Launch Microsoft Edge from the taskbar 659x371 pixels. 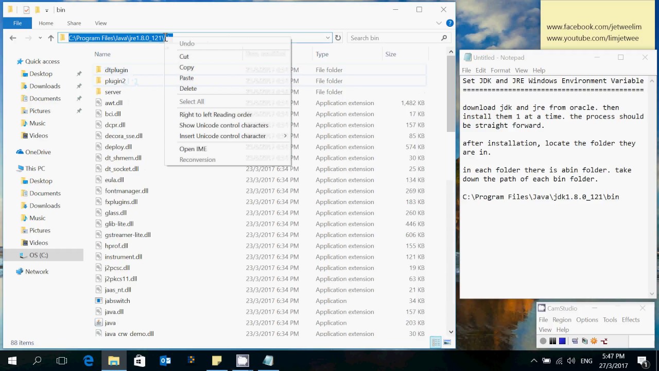88,361
